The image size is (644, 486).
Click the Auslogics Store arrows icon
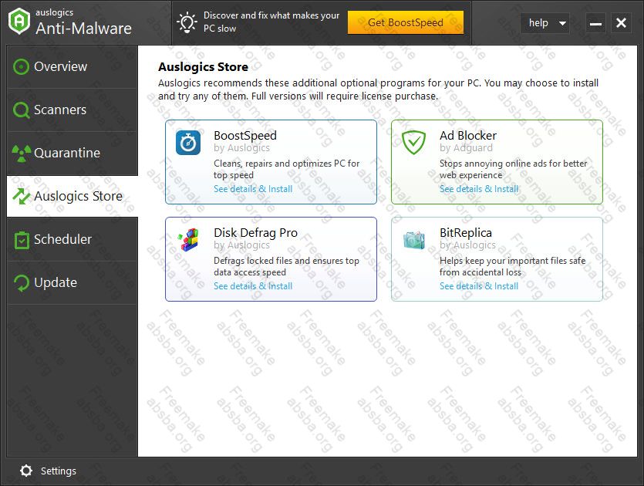[x=22, y=197]
